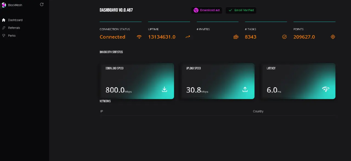Image resolution: width=351 pixels, height=161 pixels.
Task: Click the uptime value 13134631.0
Action: (x=162, y=37)
